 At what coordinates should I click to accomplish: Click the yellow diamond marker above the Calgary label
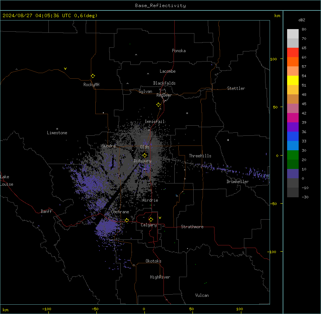tap(151, 220)
